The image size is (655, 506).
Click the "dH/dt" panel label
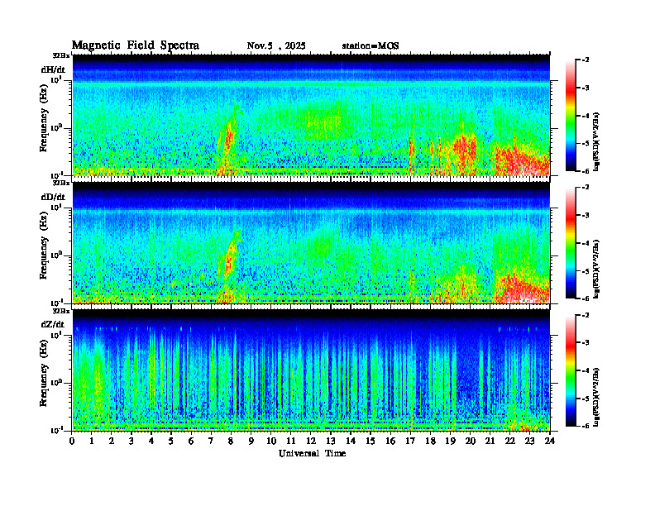pos(53,69)
